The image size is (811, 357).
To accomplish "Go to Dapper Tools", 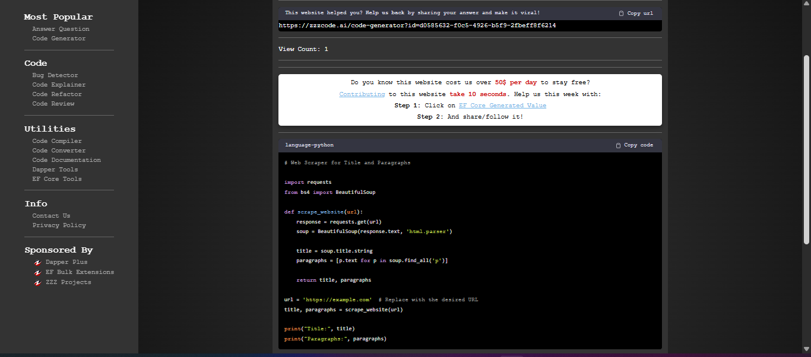I will point(55,170).
